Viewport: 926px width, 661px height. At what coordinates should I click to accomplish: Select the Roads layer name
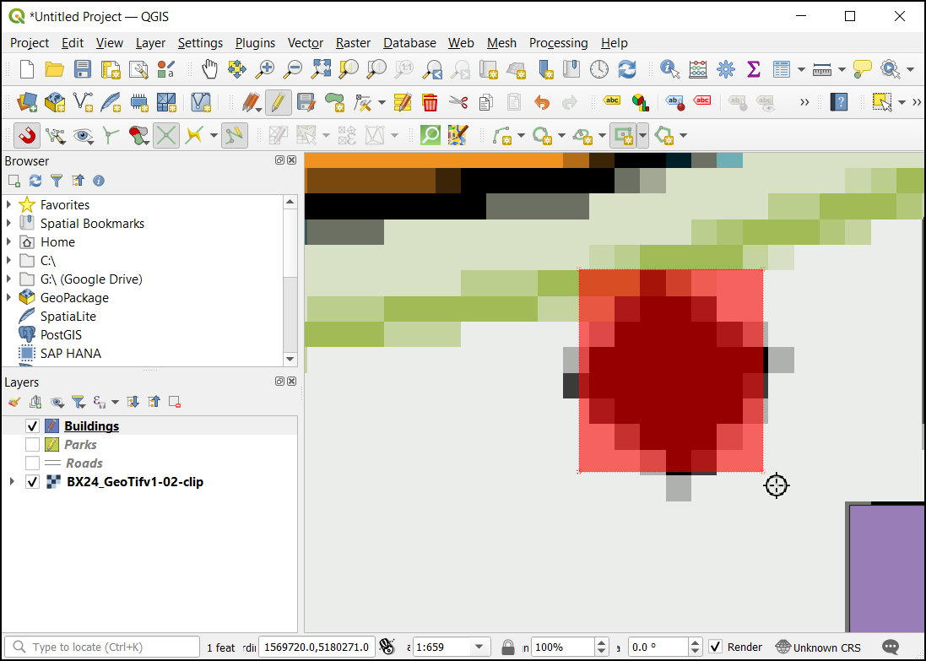pos(84,463)
